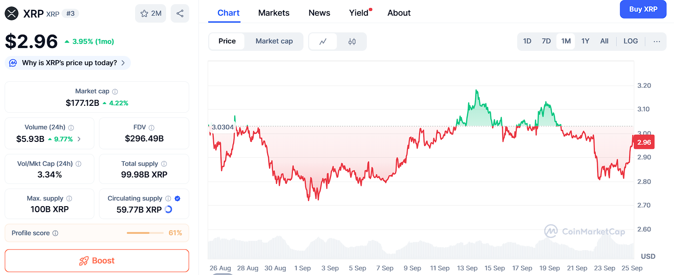
Task: Click the XRP ticker symbol beside the name
Action: pos(53,14)
